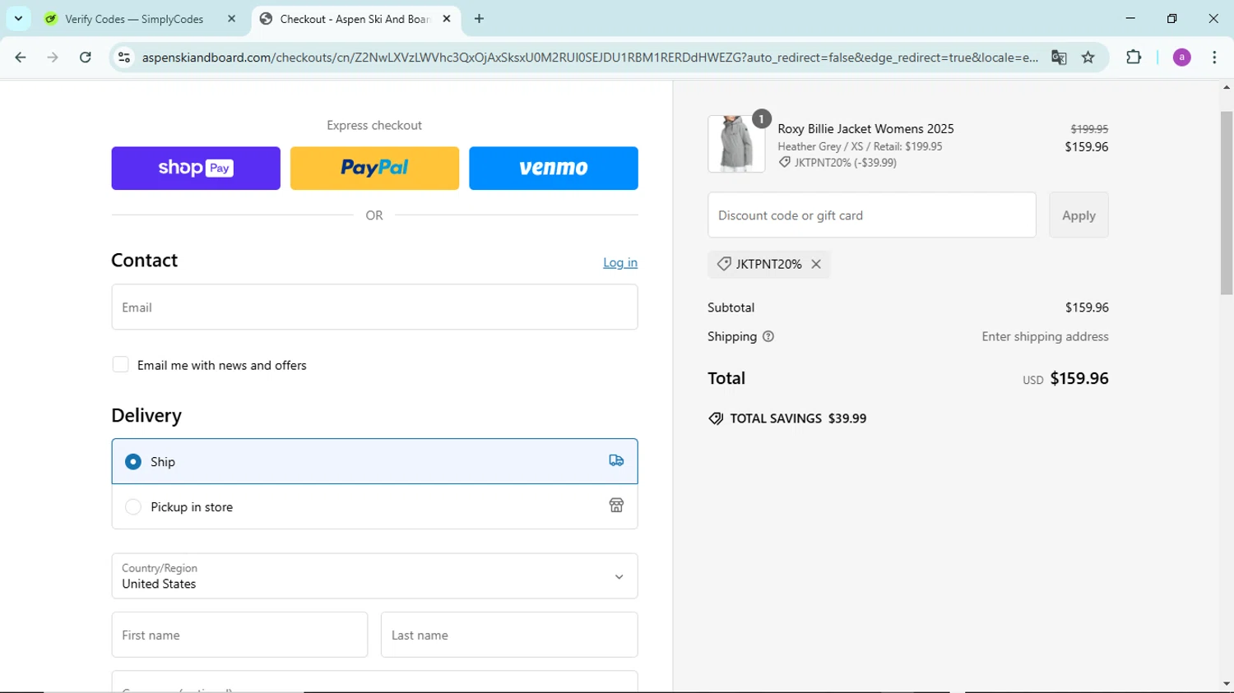The width and height of the screenshot is (1234, 693).
Task: Switch to the Verify Codes — SimplyCodes tab
Action: [x=134, y=19]
